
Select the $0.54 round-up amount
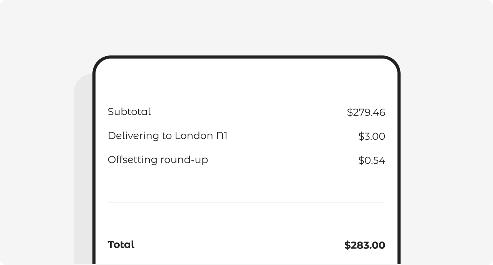(x=371, y=160)
